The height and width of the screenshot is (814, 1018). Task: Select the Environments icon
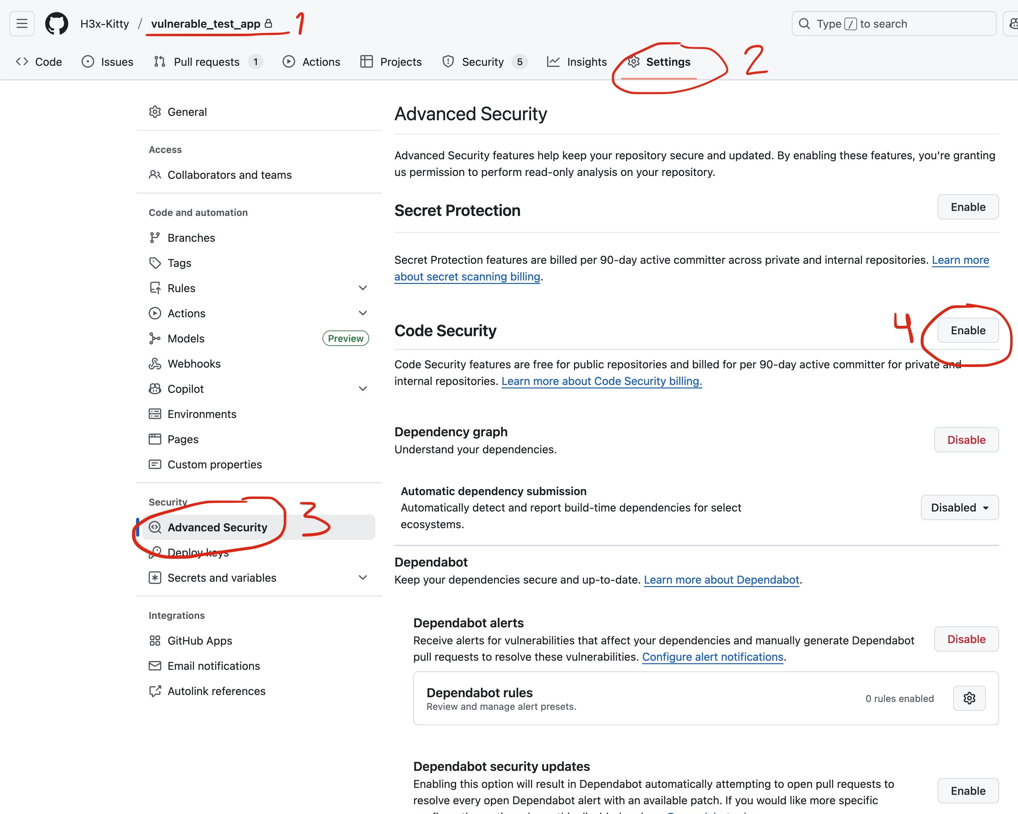tap(155, 414)
